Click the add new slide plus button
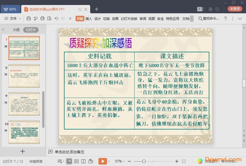Screen dimensions: 246x166 coord(23,151)
